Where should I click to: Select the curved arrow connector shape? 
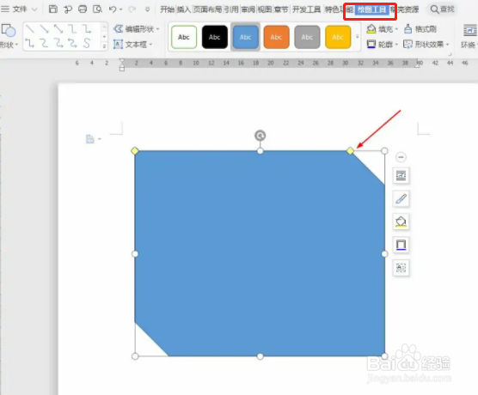(x=58, y=43)
